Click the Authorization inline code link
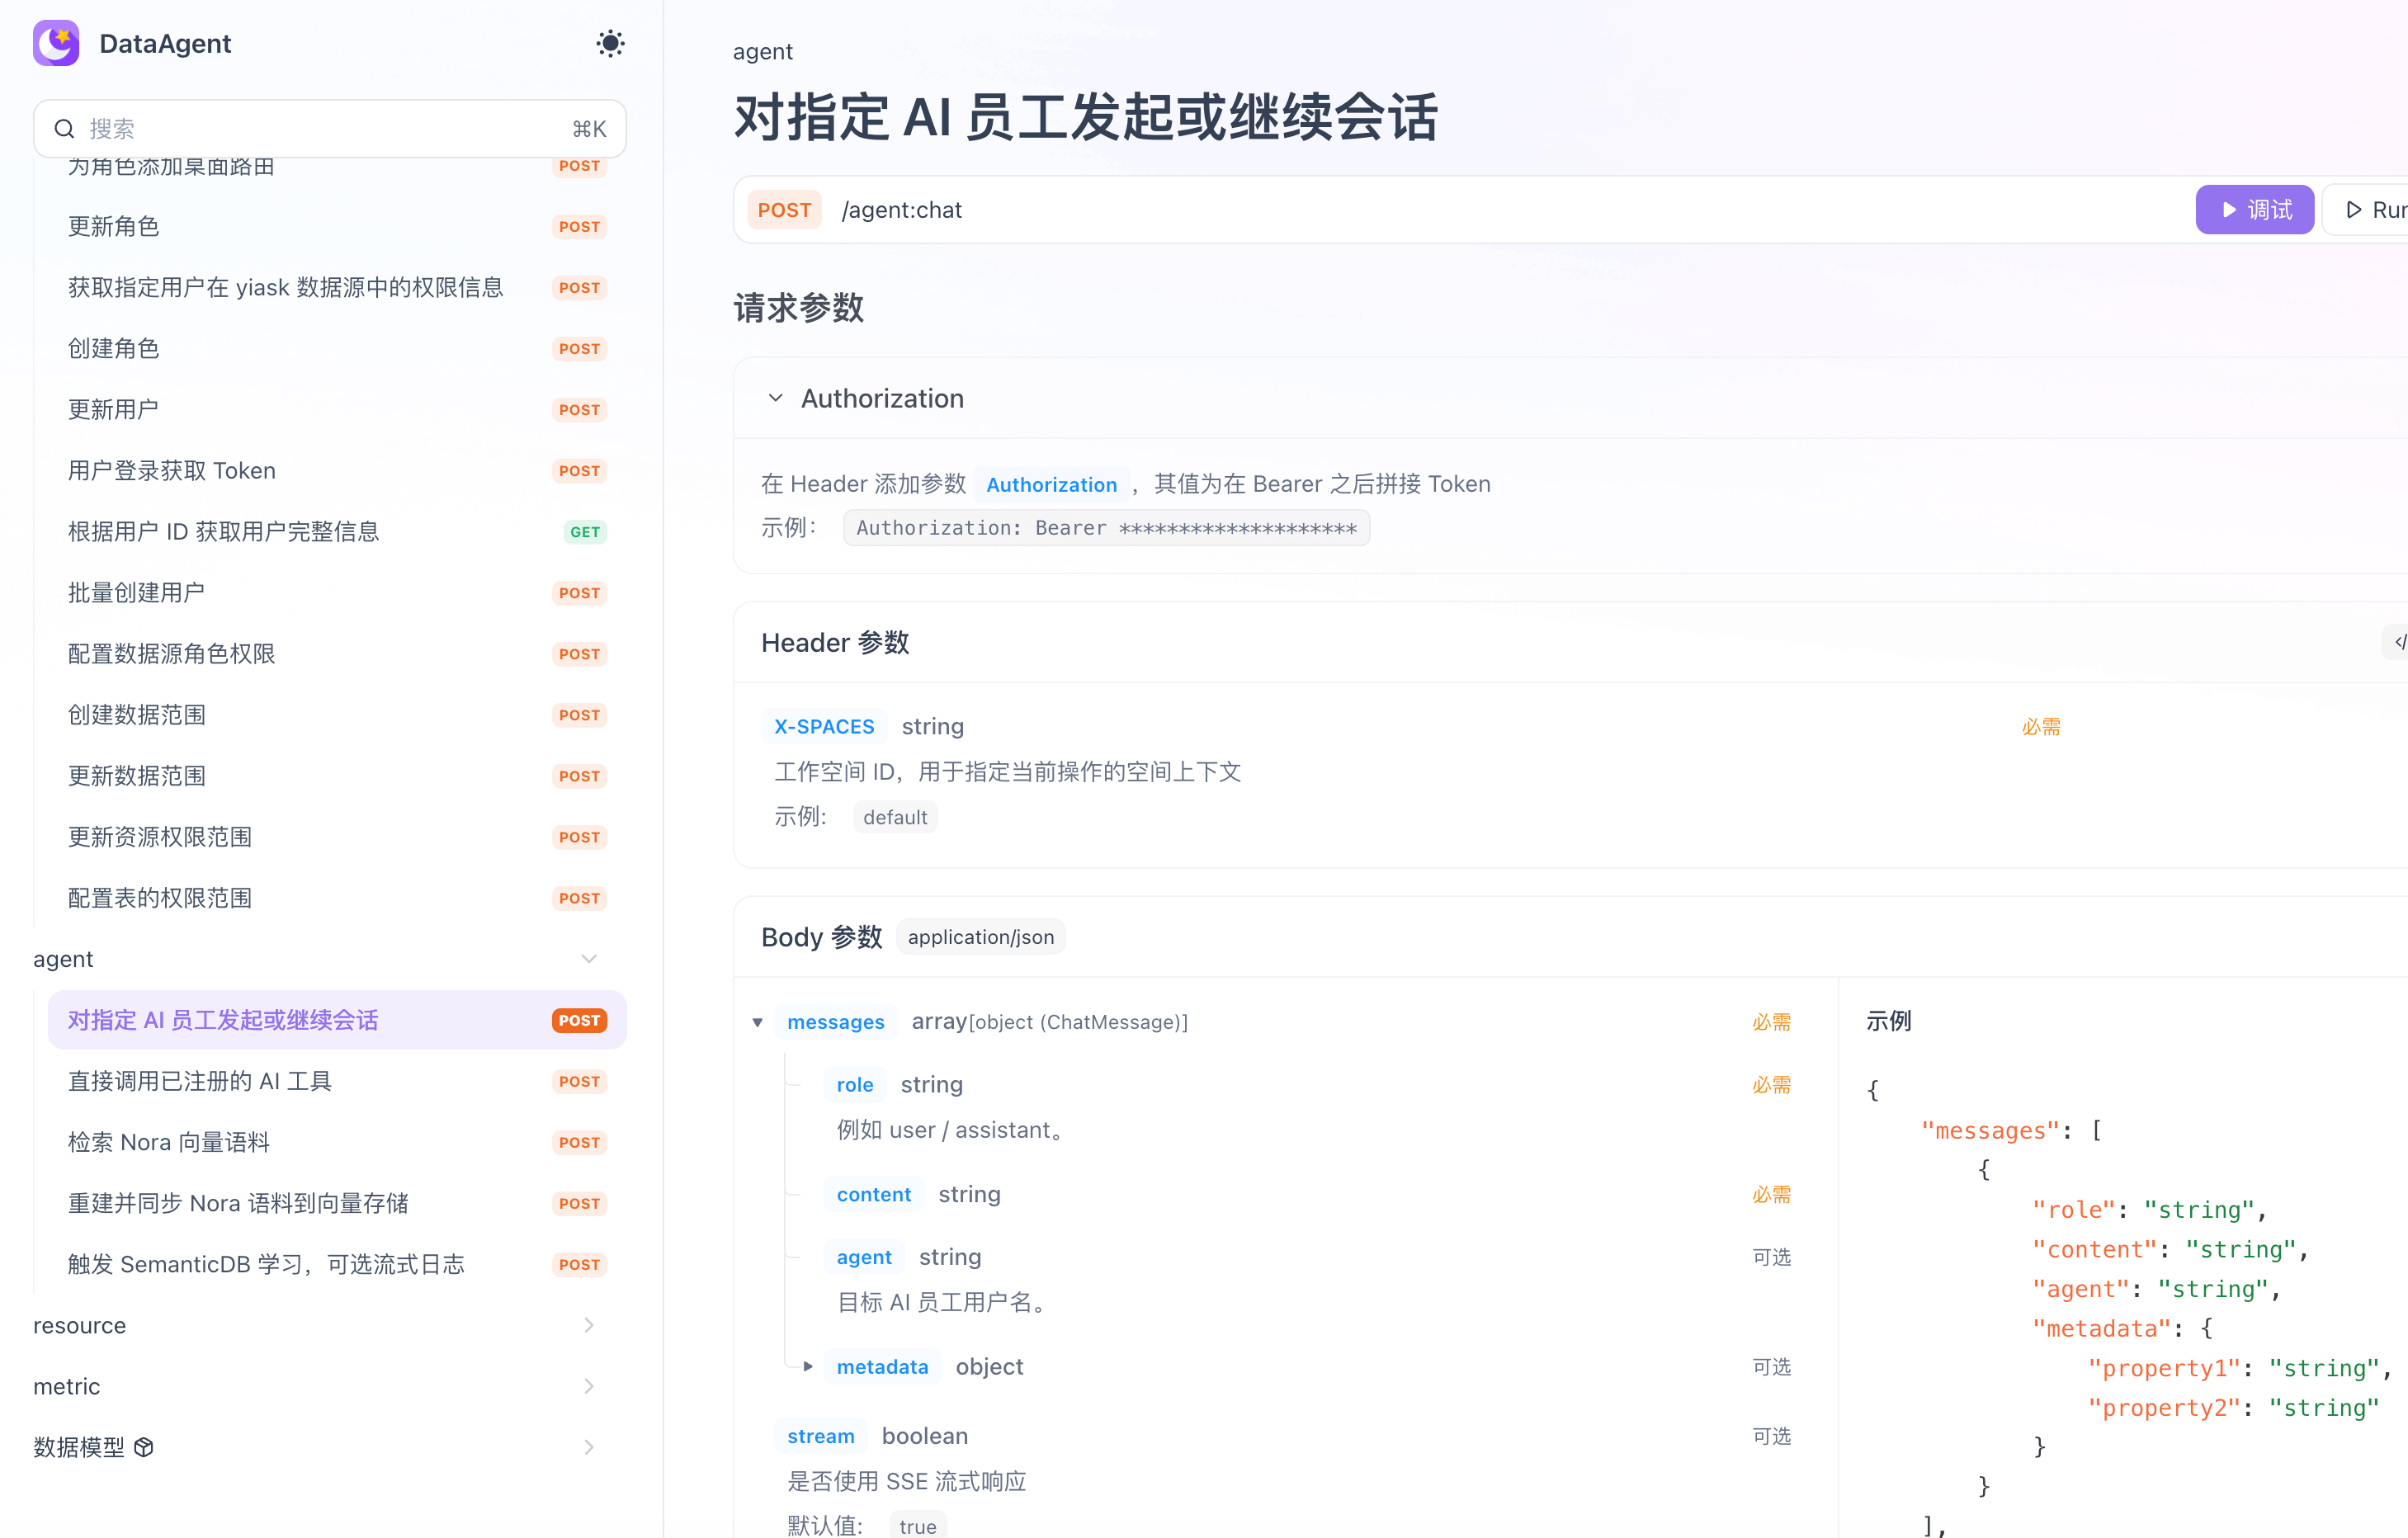 tap(1051, 484)
